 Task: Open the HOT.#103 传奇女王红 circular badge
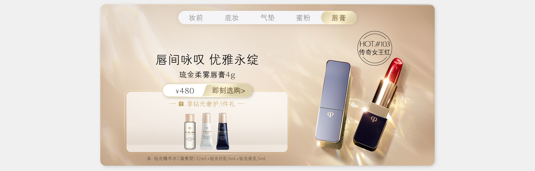point(375,48)
